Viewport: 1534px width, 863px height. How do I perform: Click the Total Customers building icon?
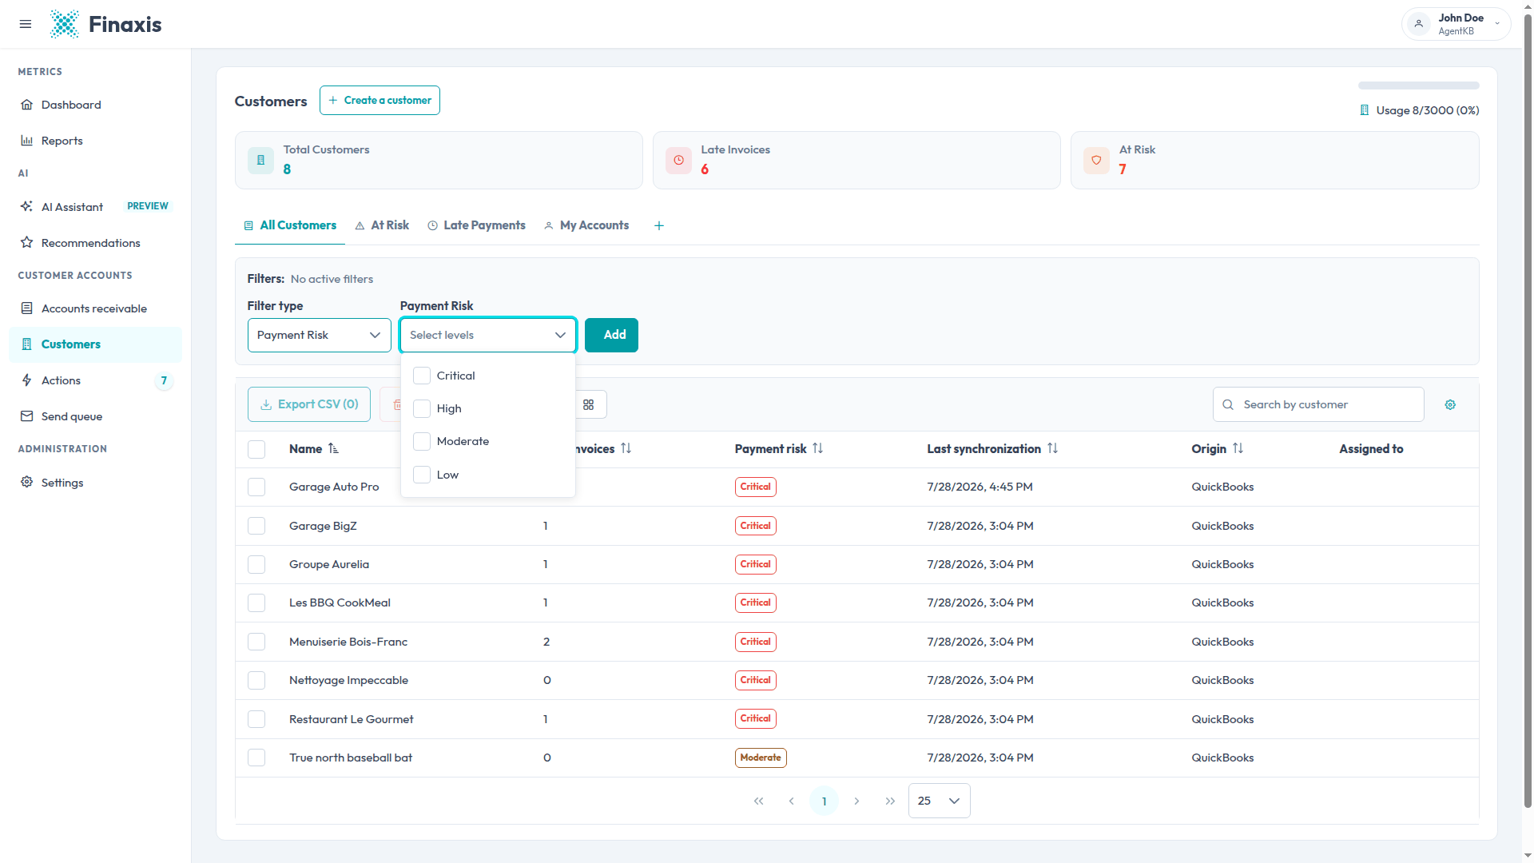point(260,160)
